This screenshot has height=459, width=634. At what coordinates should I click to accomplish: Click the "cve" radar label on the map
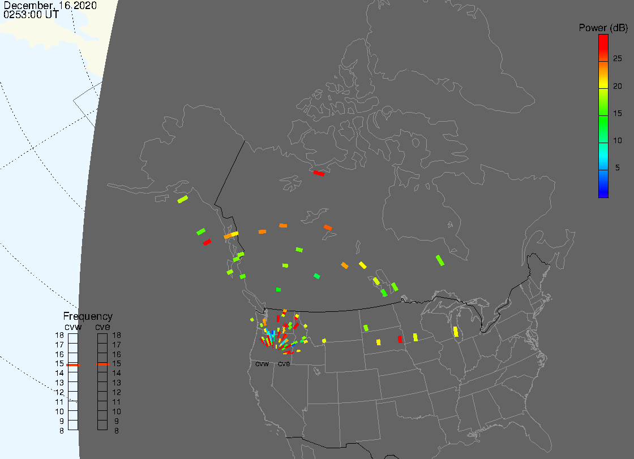coord(284,364)
